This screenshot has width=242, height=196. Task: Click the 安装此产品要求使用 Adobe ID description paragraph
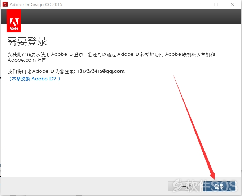click(x=111, y=57)
